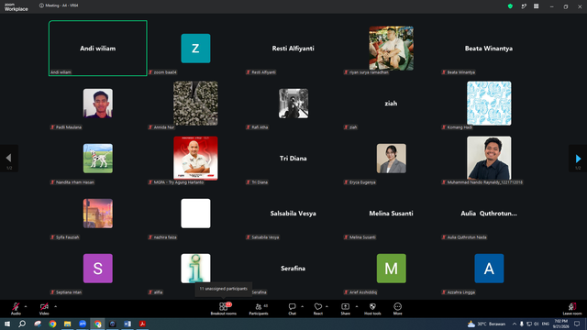Open Word from the taskbar
The width and height of the screenshot is (587, 330).
pyautogui.click(x=127, y=324)
